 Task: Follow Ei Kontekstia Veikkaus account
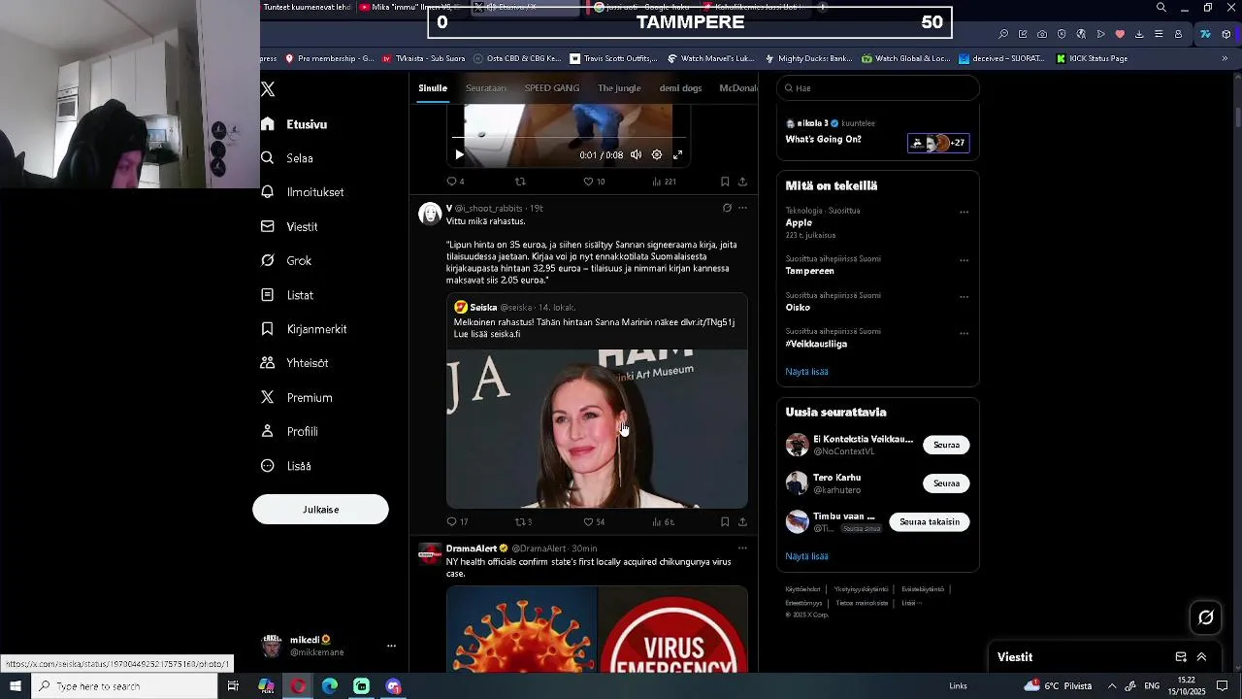946,445
